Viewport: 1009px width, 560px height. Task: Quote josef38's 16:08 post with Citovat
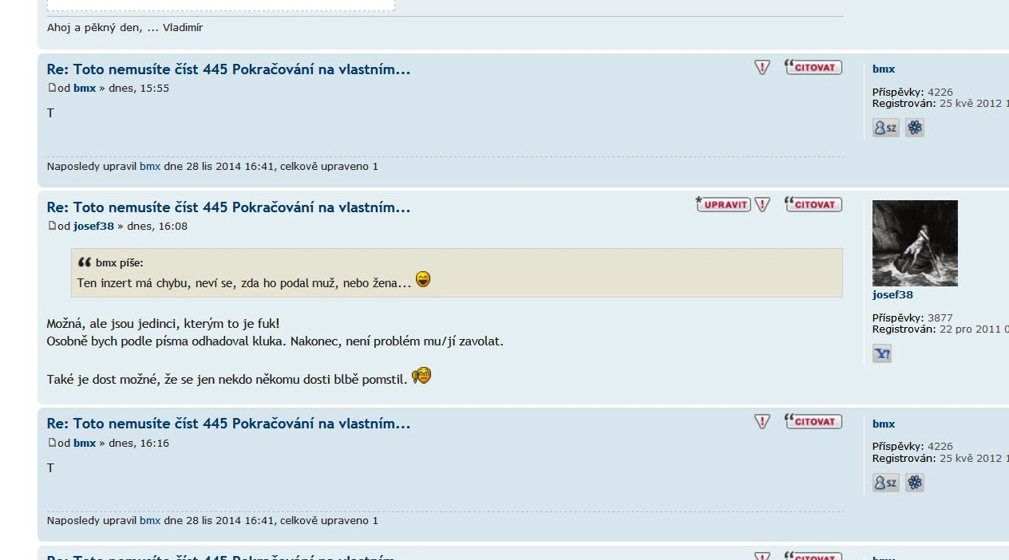(813, 205)
